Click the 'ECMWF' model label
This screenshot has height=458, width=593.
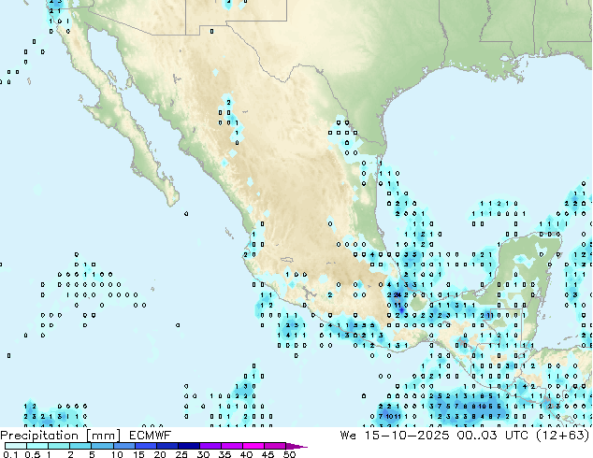click(151, 436)
